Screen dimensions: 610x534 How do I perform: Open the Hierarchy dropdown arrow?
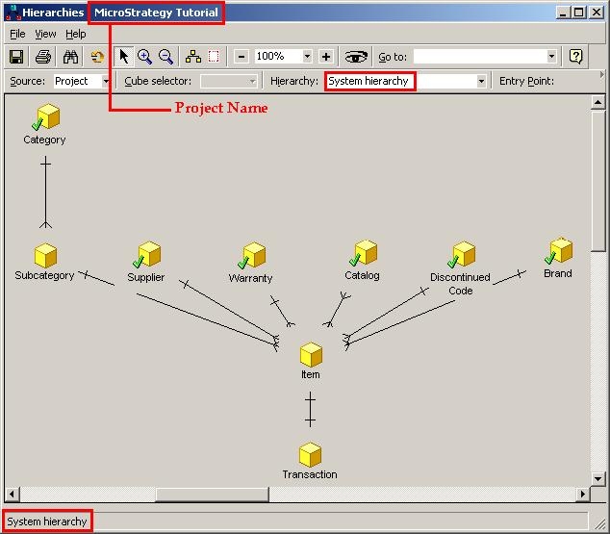pyautogui.click(x=481, y=81)
